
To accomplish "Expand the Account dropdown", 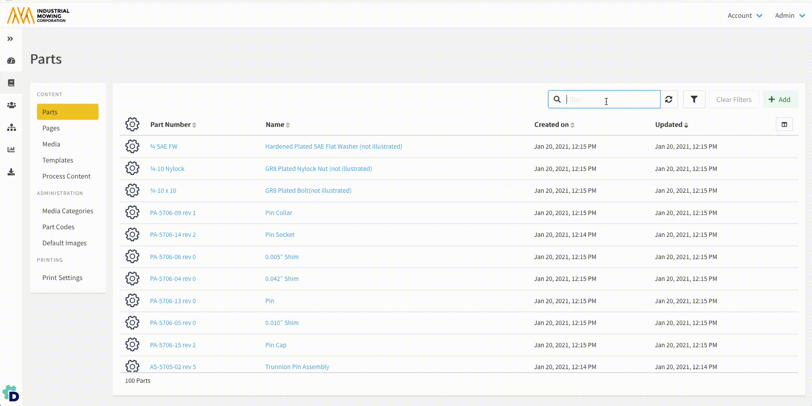I will tap(745, 16).
